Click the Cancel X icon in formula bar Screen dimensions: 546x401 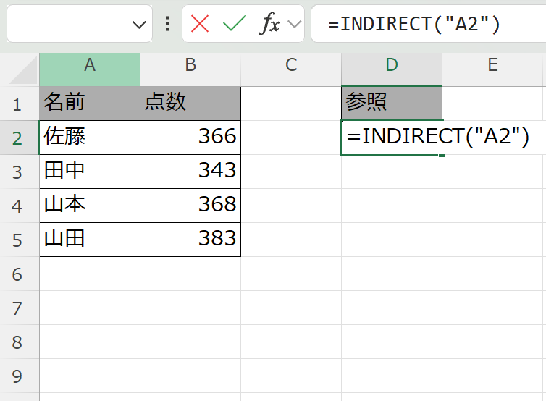point(200,25)
